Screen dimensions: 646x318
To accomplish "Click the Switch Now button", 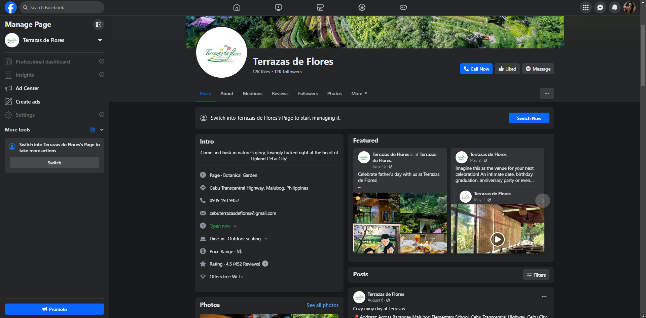I will pos(529,118).
